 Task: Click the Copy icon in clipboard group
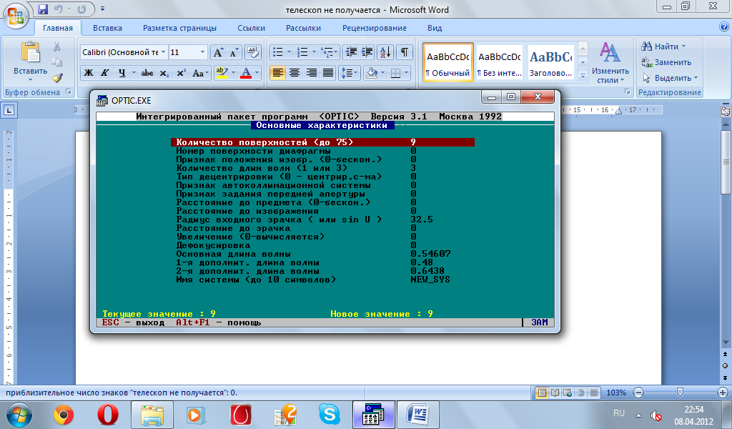pyautogui.click(x=57, y=62)
